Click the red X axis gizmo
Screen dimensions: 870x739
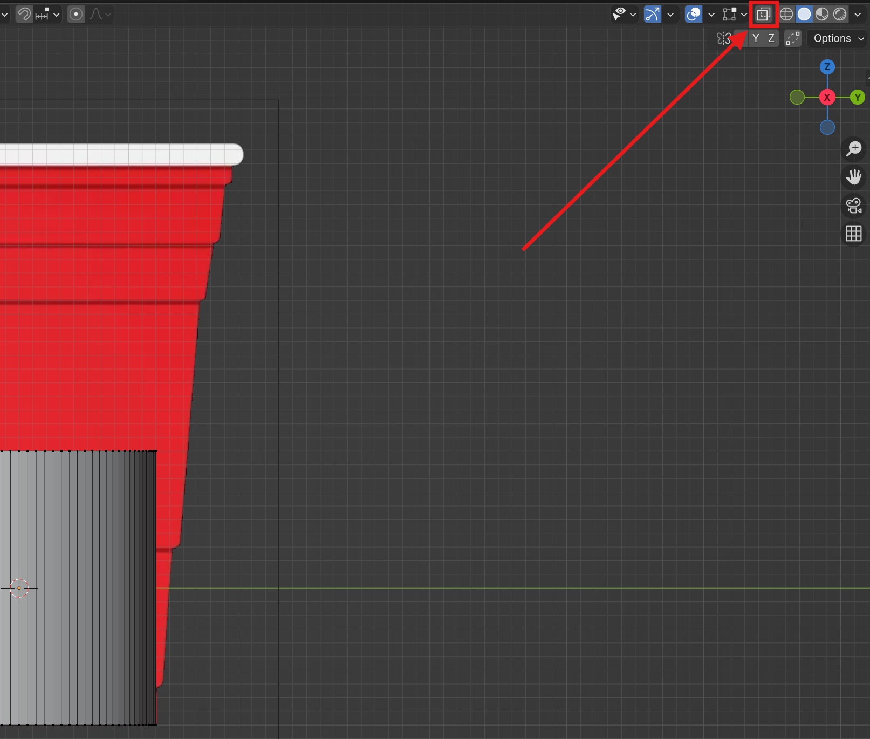click(827, 97)
